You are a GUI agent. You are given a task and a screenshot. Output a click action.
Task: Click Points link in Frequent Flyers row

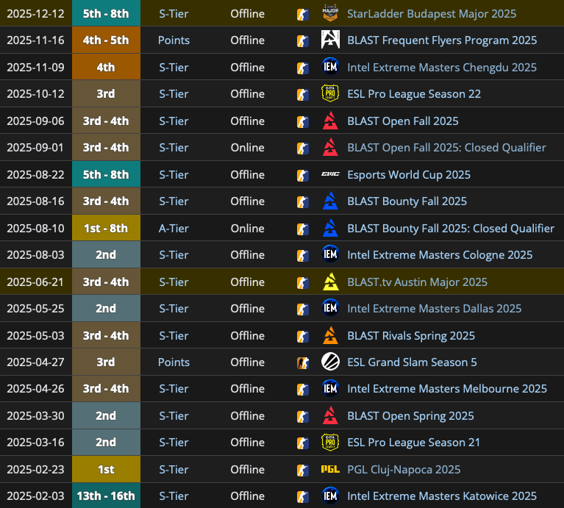click(x=174, y=40)
